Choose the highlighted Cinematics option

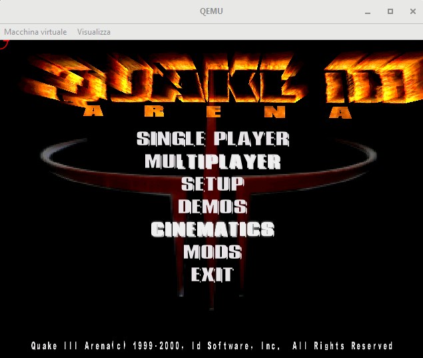212,229
